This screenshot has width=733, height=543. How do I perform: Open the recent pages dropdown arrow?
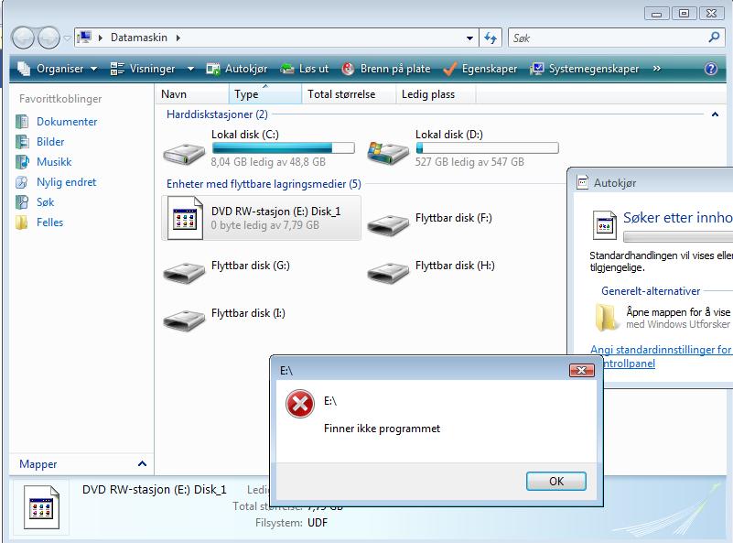67,38
